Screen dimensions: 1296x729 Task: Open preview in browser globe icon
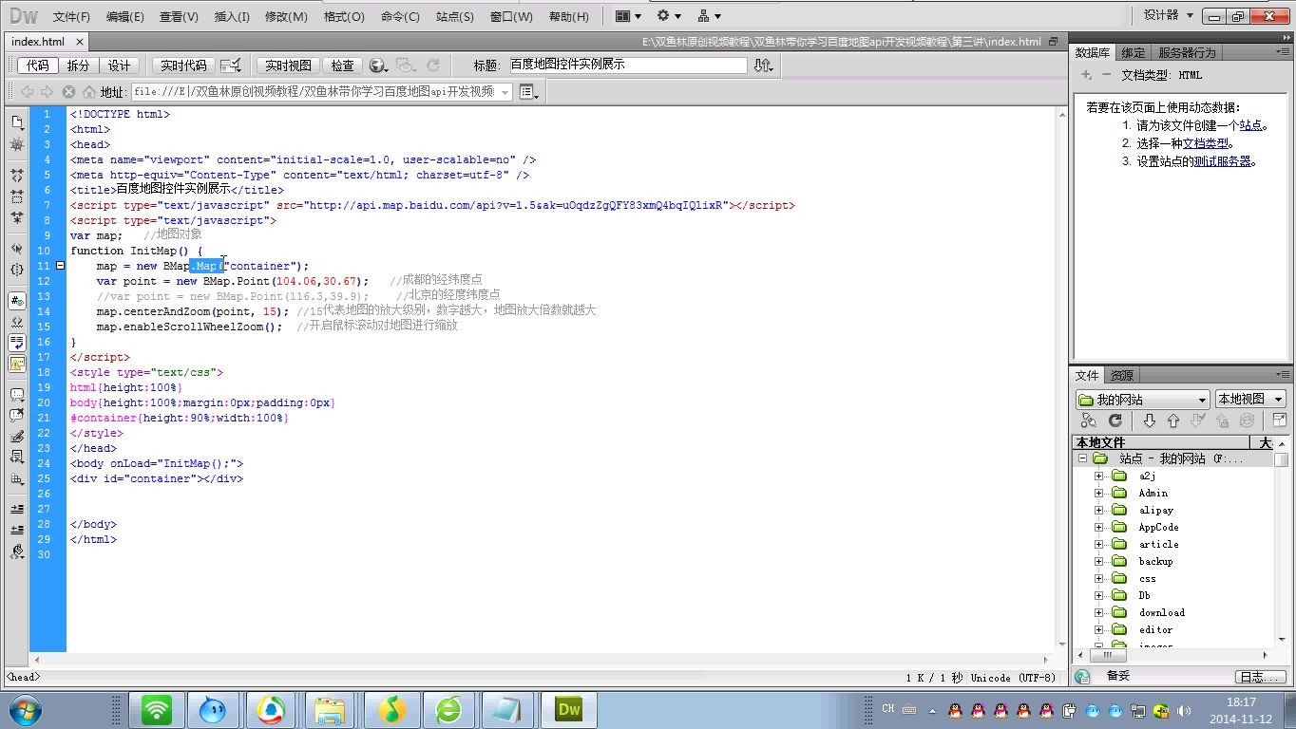click(378, 65)
